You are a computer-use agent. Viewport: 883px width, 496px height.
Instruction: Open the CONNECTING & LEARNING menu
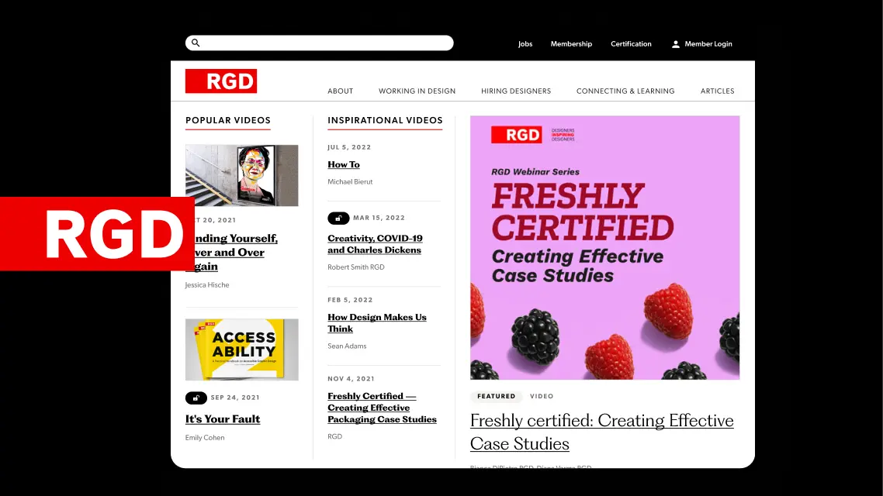tap(625, 91)
